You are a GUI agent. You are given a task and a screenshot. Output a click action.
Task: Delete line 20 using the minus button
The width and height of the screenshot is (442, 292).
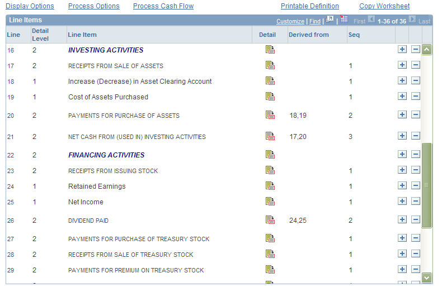(416, 114)
